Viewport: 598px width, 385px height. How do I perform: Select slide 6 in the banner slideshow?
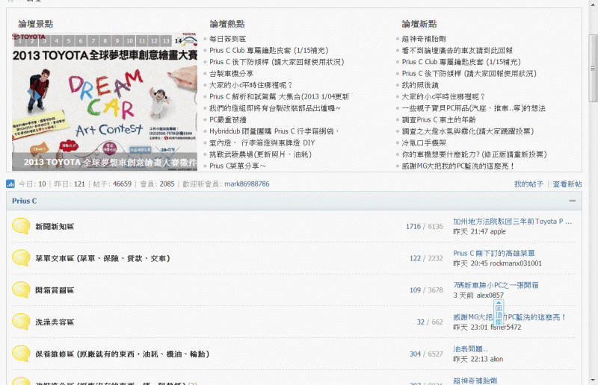81,41
